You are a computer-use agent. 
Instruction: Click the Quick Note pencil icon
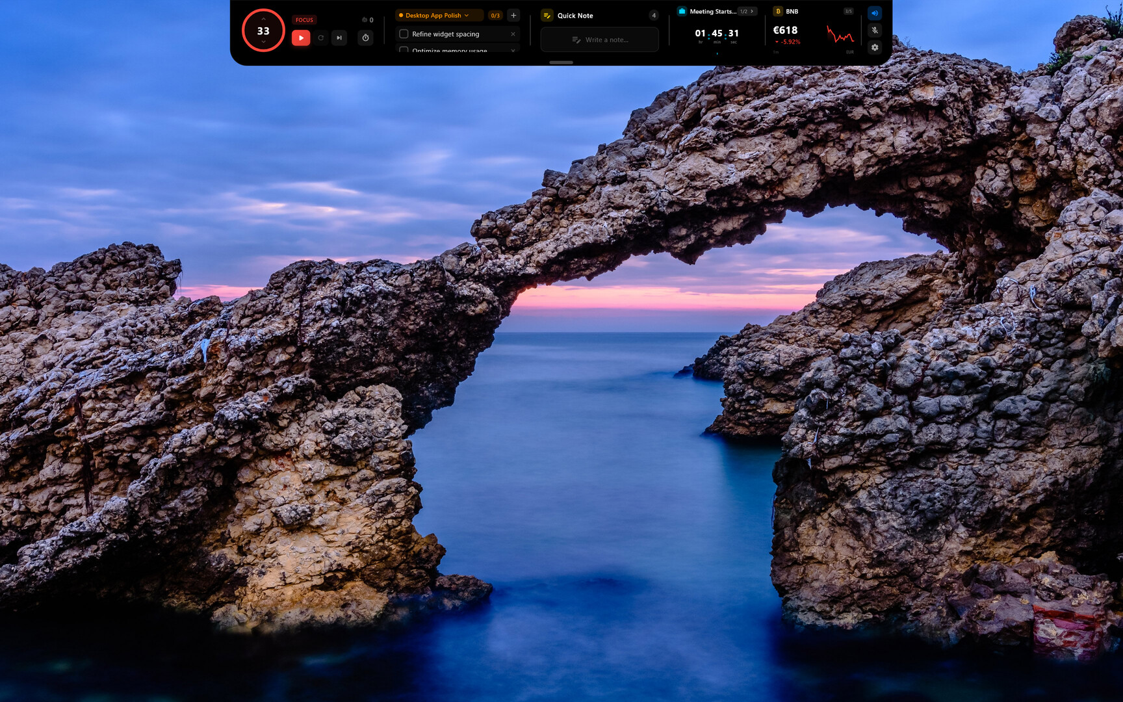click(547, 16)
